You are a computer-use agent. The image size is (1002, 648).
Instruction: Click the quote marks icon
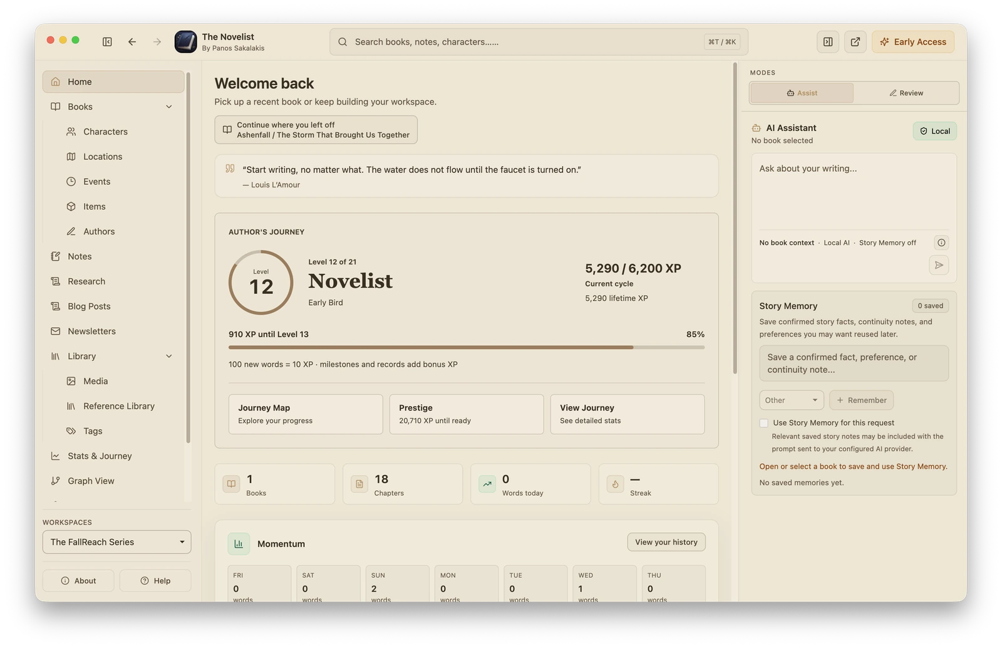click(230, 169)
